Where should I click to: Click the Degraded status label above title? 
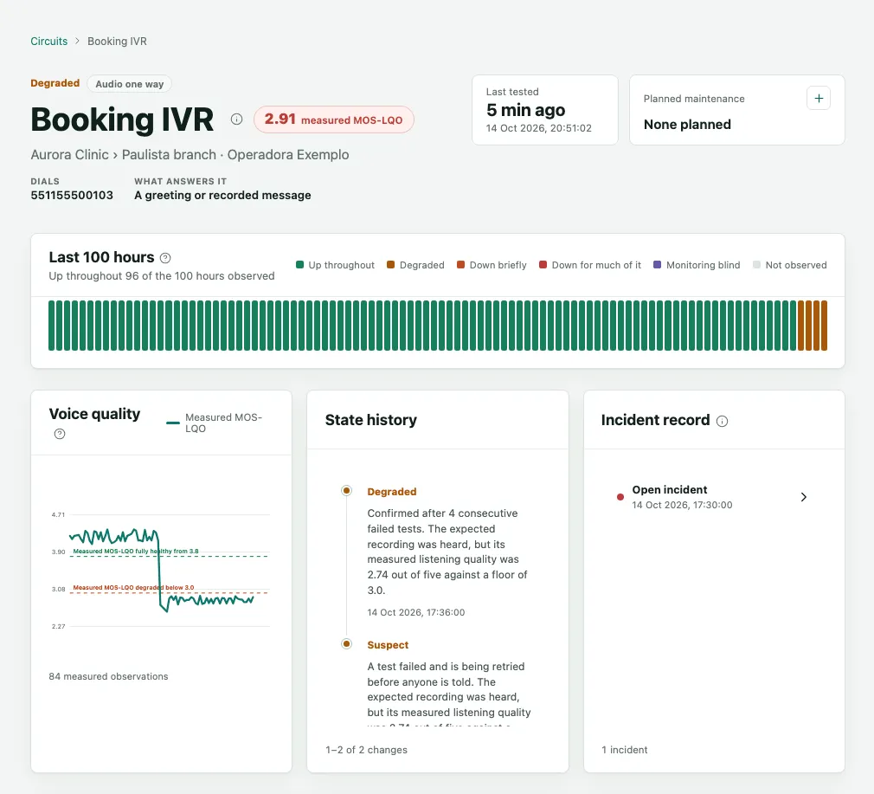pos(55,83)
